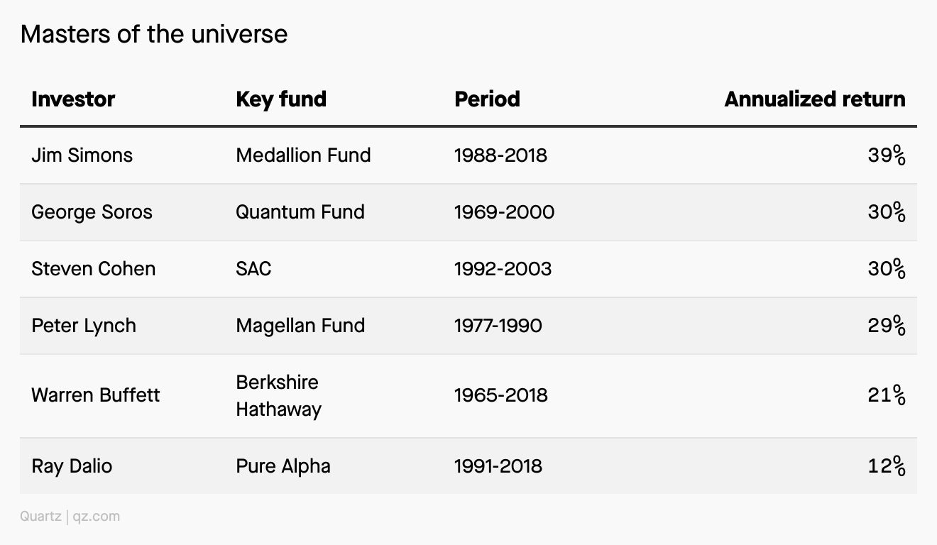Viewport: 937px width, 545px height.
Task: Select the Jim Simons cell
Action: pyautogui.click(x=82, y=155)
